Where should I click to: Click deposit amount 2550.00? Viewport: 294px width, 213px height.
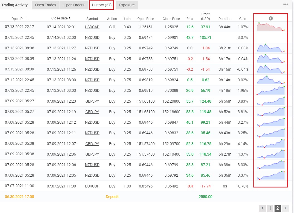205,197
